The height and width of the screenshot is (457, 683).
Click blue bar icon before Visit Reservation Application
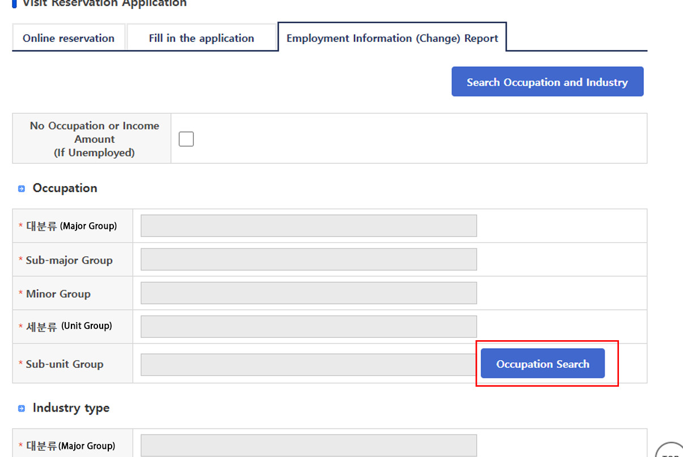[14, 3]
